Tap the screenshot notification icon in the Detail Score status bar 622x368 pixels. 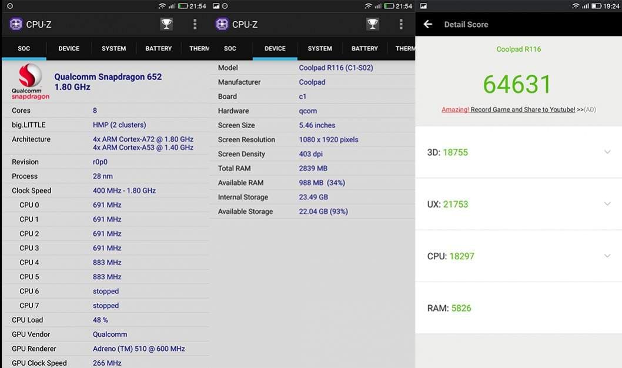click(424, 6)
